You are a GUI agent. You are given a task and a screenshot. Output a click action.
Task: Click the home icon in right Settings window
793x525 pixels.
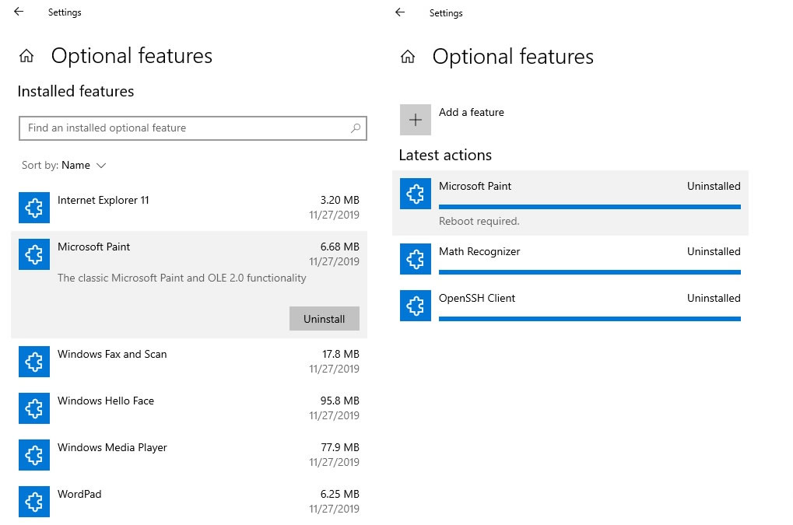pyautogui.click(x=408, y=57)
